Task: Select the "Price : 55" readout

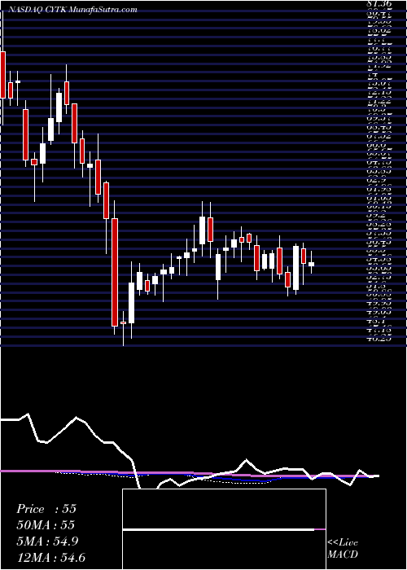Action: point(46,509)
